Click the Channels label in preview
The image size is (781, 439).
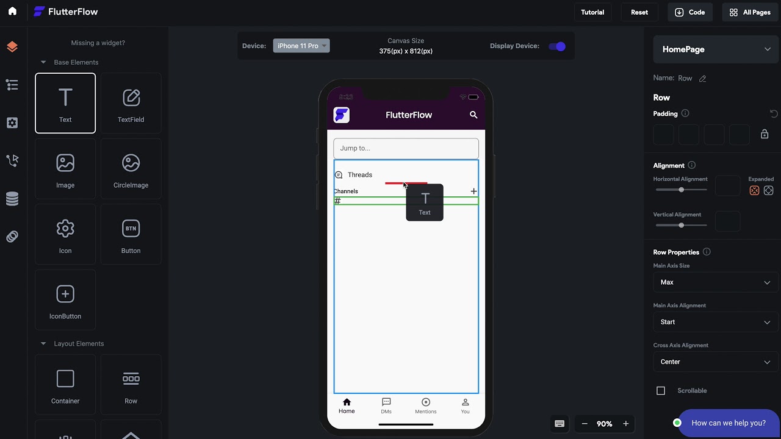click(346, 191)
